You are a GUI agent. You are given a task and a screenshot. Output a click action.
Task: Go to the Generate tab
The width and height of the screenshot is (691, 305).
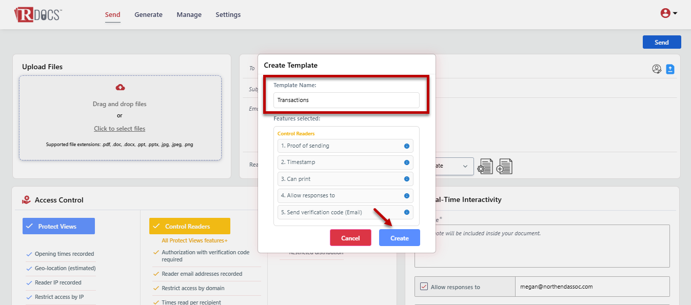coord(148,15)
